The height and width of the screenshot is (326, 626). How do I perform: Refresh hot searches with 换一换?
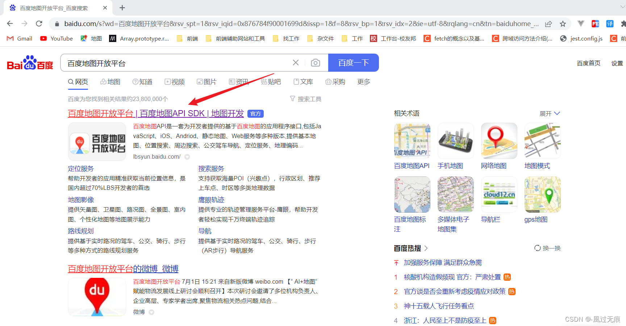coord(547,248)
